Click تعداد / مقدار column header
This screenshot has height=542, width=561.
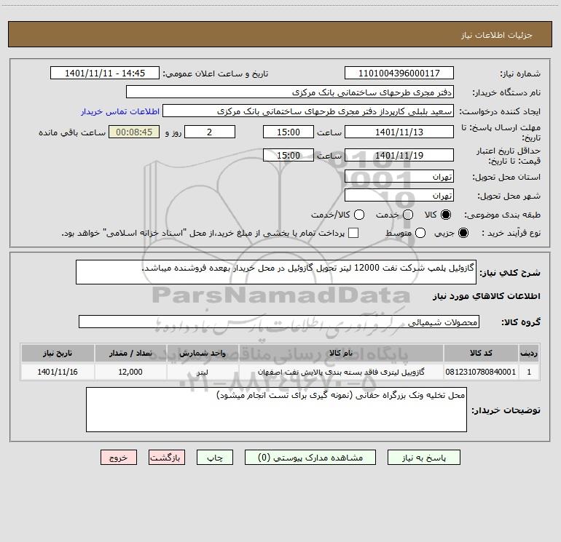(130, 353)
